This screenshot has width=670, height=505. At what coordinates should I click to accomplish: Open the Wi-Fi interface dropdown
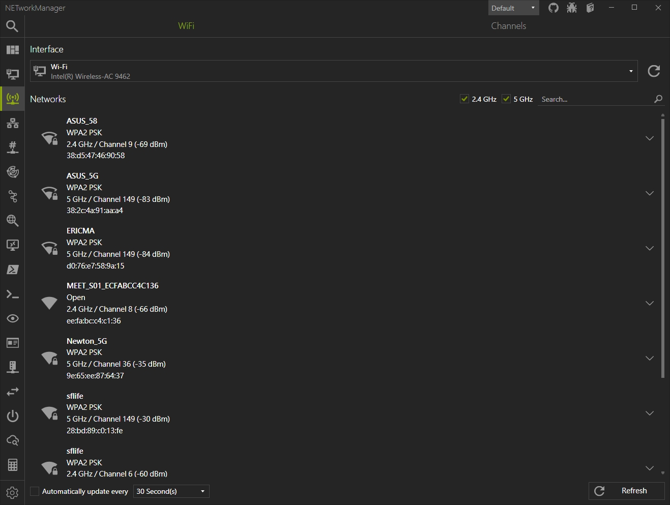pyautogui.click(x=334, y=71)
